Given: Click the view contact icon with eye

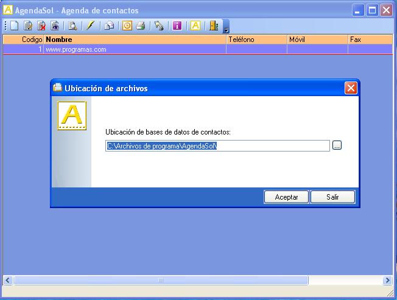Looking at the screenshot, I should (x=55, y=26).
